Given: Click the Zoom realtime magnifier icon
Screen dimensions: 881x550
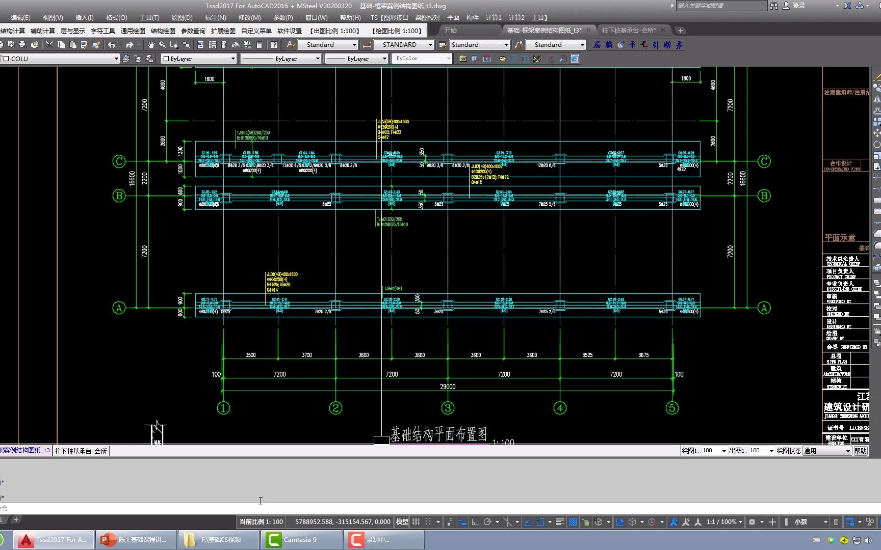Looking at the screenshot, I should click(162, 45).
